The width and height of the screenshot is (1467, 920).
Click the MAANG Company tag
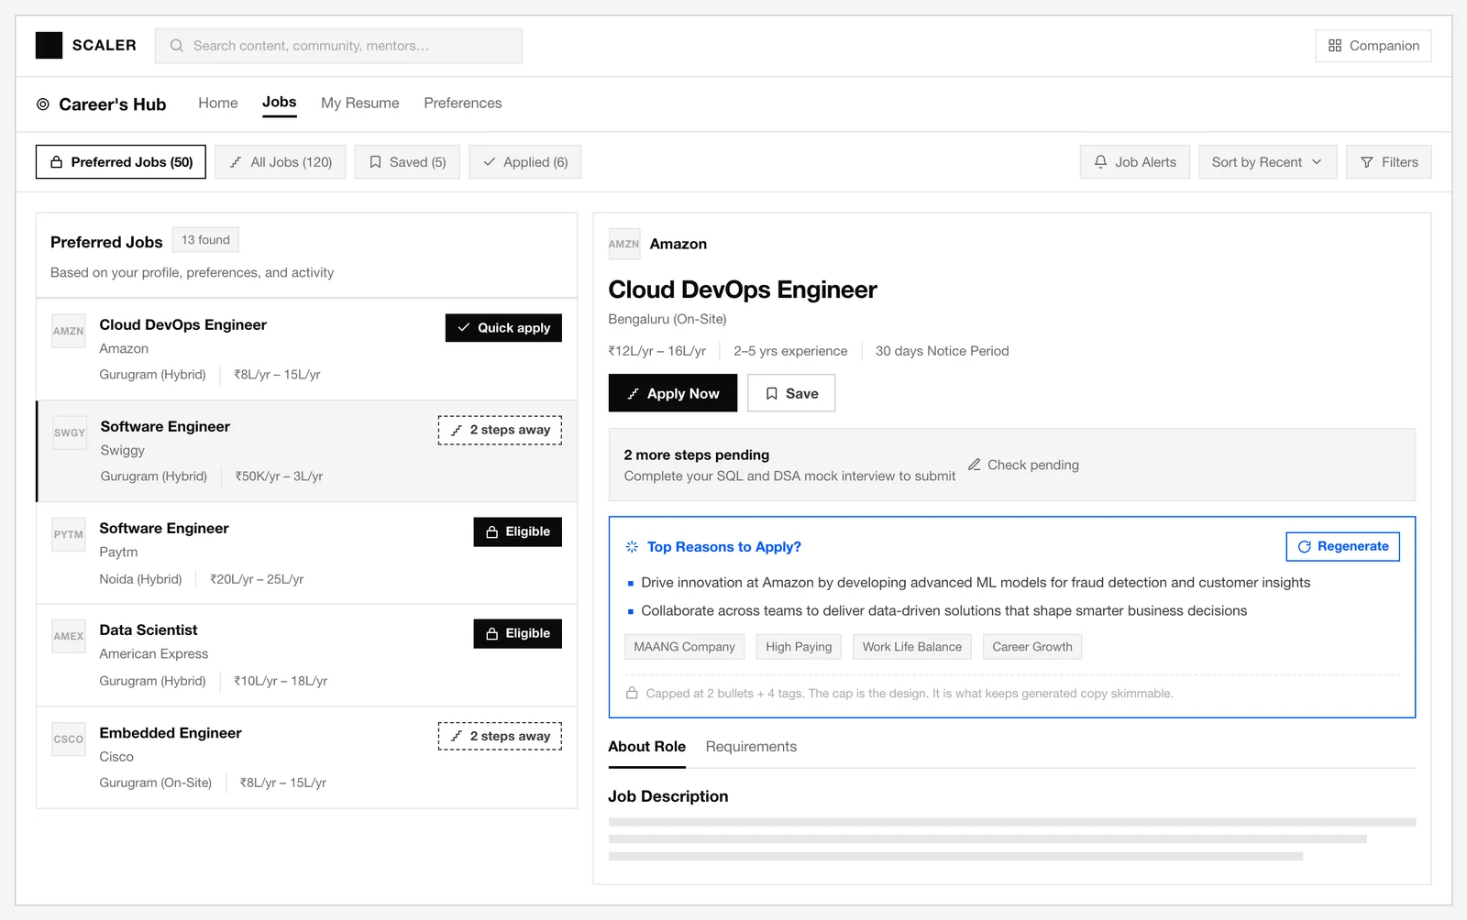pyautogui.click(x=685, y=647)
